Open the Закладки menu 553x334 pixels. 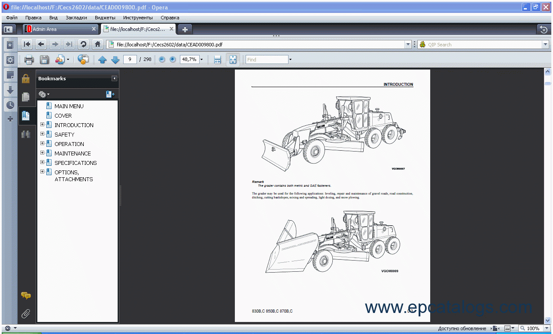click(76, 18)
